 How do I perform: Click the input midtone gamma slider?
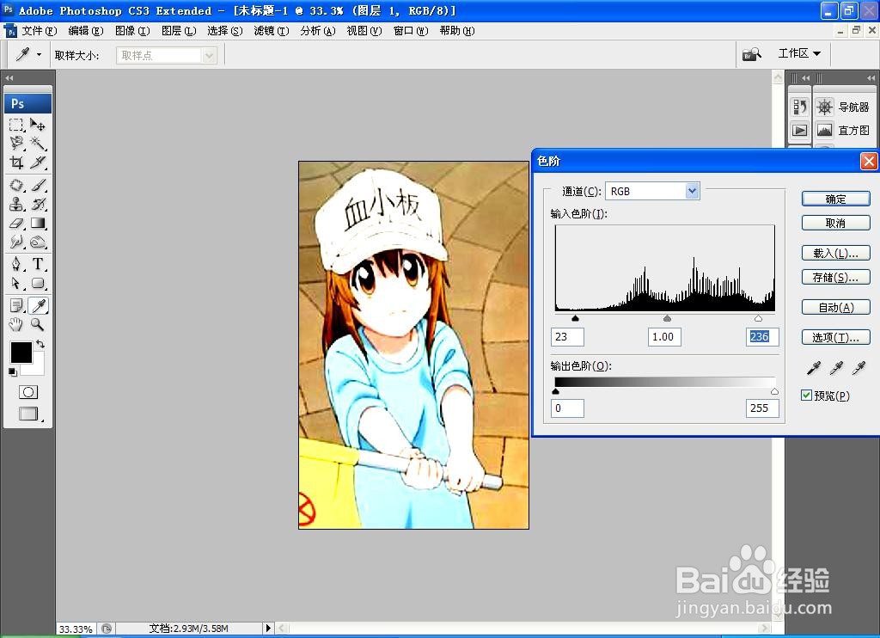pos(667,318)
